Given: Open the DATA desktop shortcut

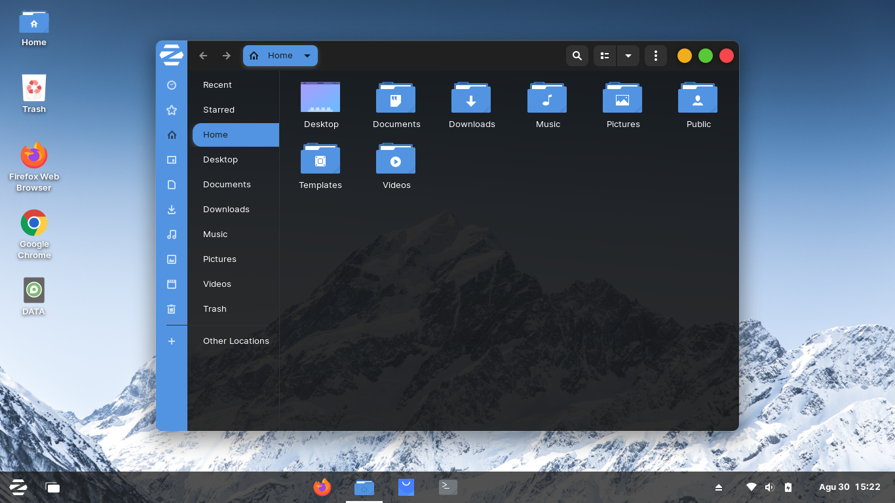Looking at the screenshot, I should click(34, 297).
